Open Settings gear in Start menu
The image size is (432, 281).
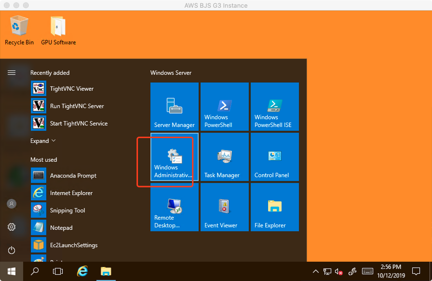click(11, 227)
